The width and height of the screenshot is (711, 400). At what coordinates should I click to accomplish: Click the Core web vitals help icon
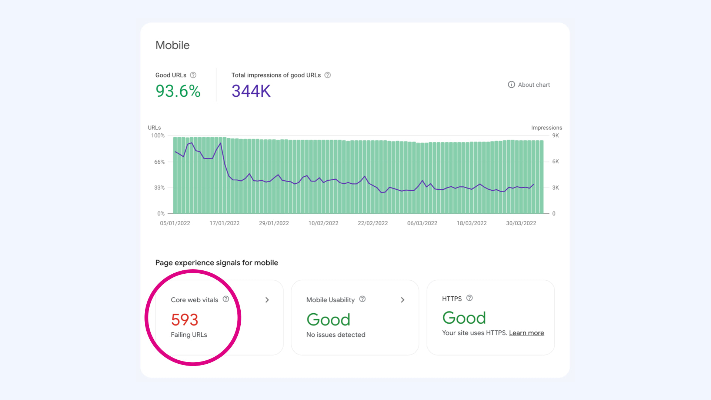tap(226, 299)
